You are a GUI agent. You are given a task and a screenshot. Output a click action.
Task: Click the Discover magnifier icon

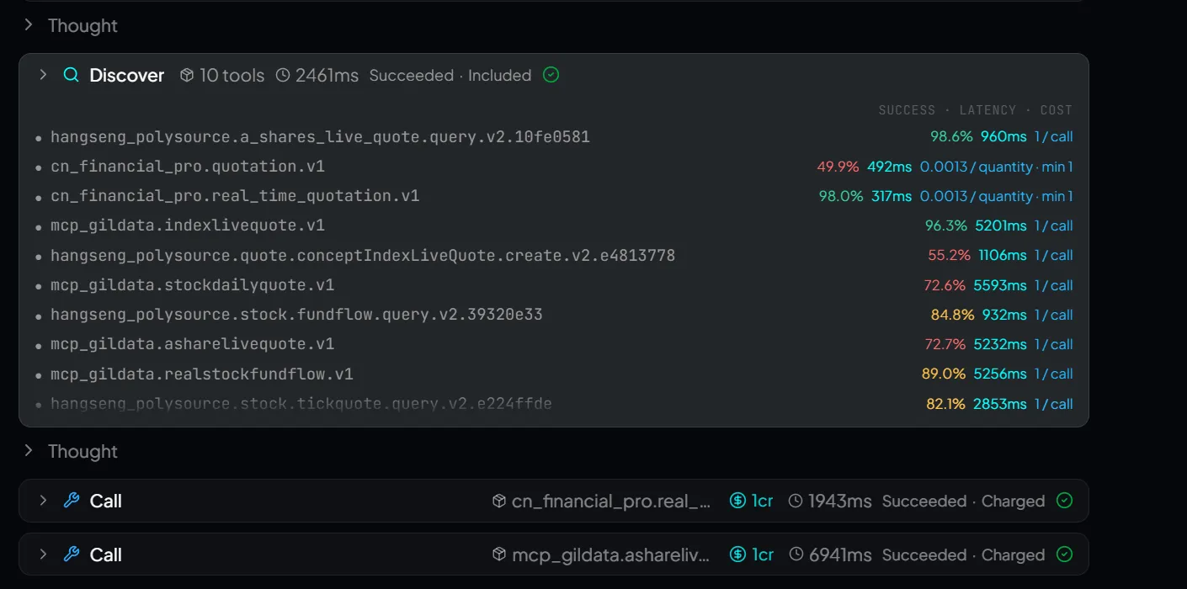click(72, 75)
